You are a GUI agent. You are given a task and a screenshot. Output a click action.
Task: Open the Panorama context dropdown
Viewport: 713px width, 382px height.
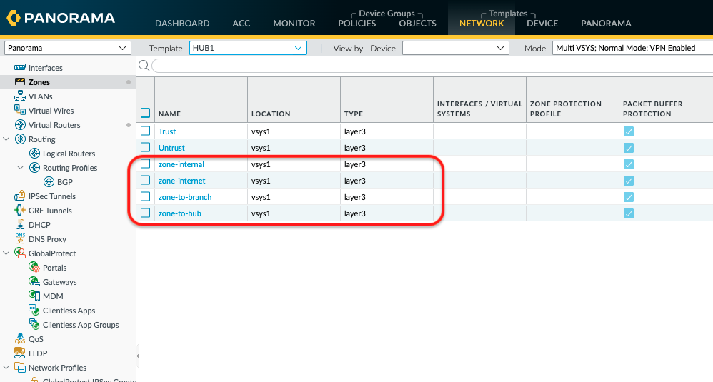(x=68, y=48)
